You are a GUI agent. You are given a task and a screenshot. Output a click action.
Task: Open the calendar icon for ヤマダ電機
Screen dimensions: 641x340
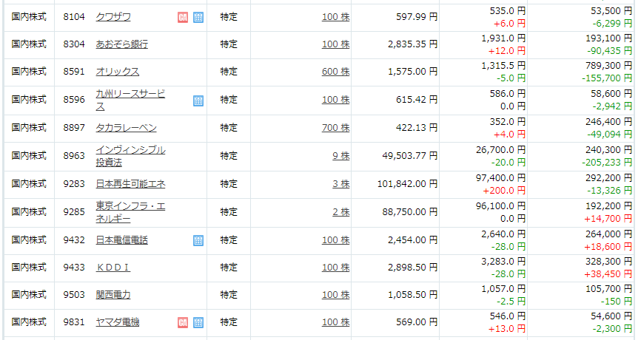[x=198, y=322]
